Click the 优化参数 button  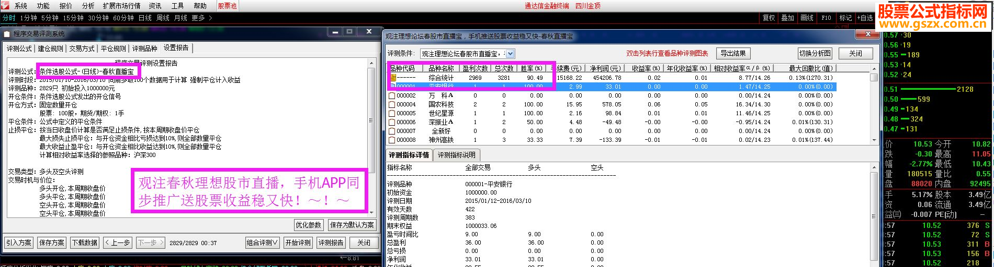[x=309, y=225]
